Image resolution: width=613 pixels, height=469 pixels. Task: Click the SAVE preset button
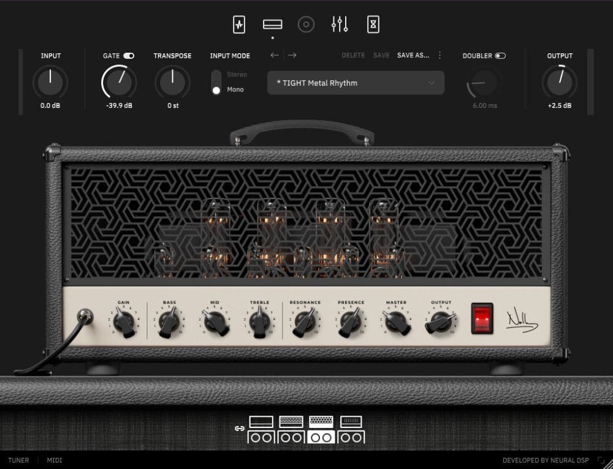[381, 56]
